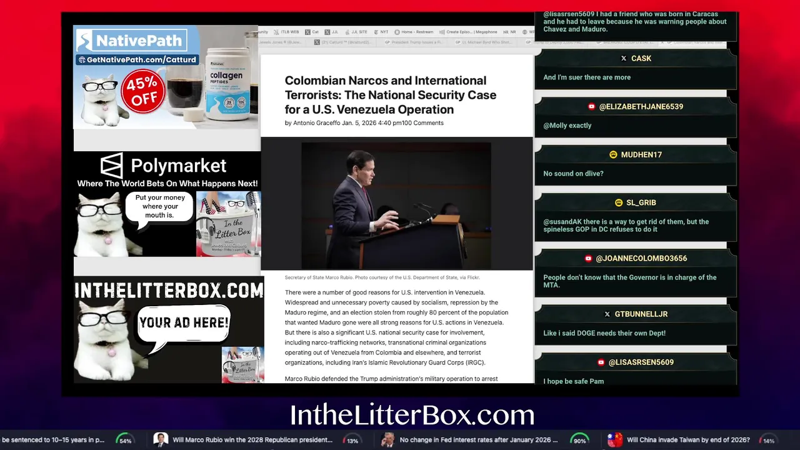Image resolution: width=800 pixels, height=450 pixels.
Task: Click message 'I hope be safe Pam'
Action: click(x=574, y=381)
